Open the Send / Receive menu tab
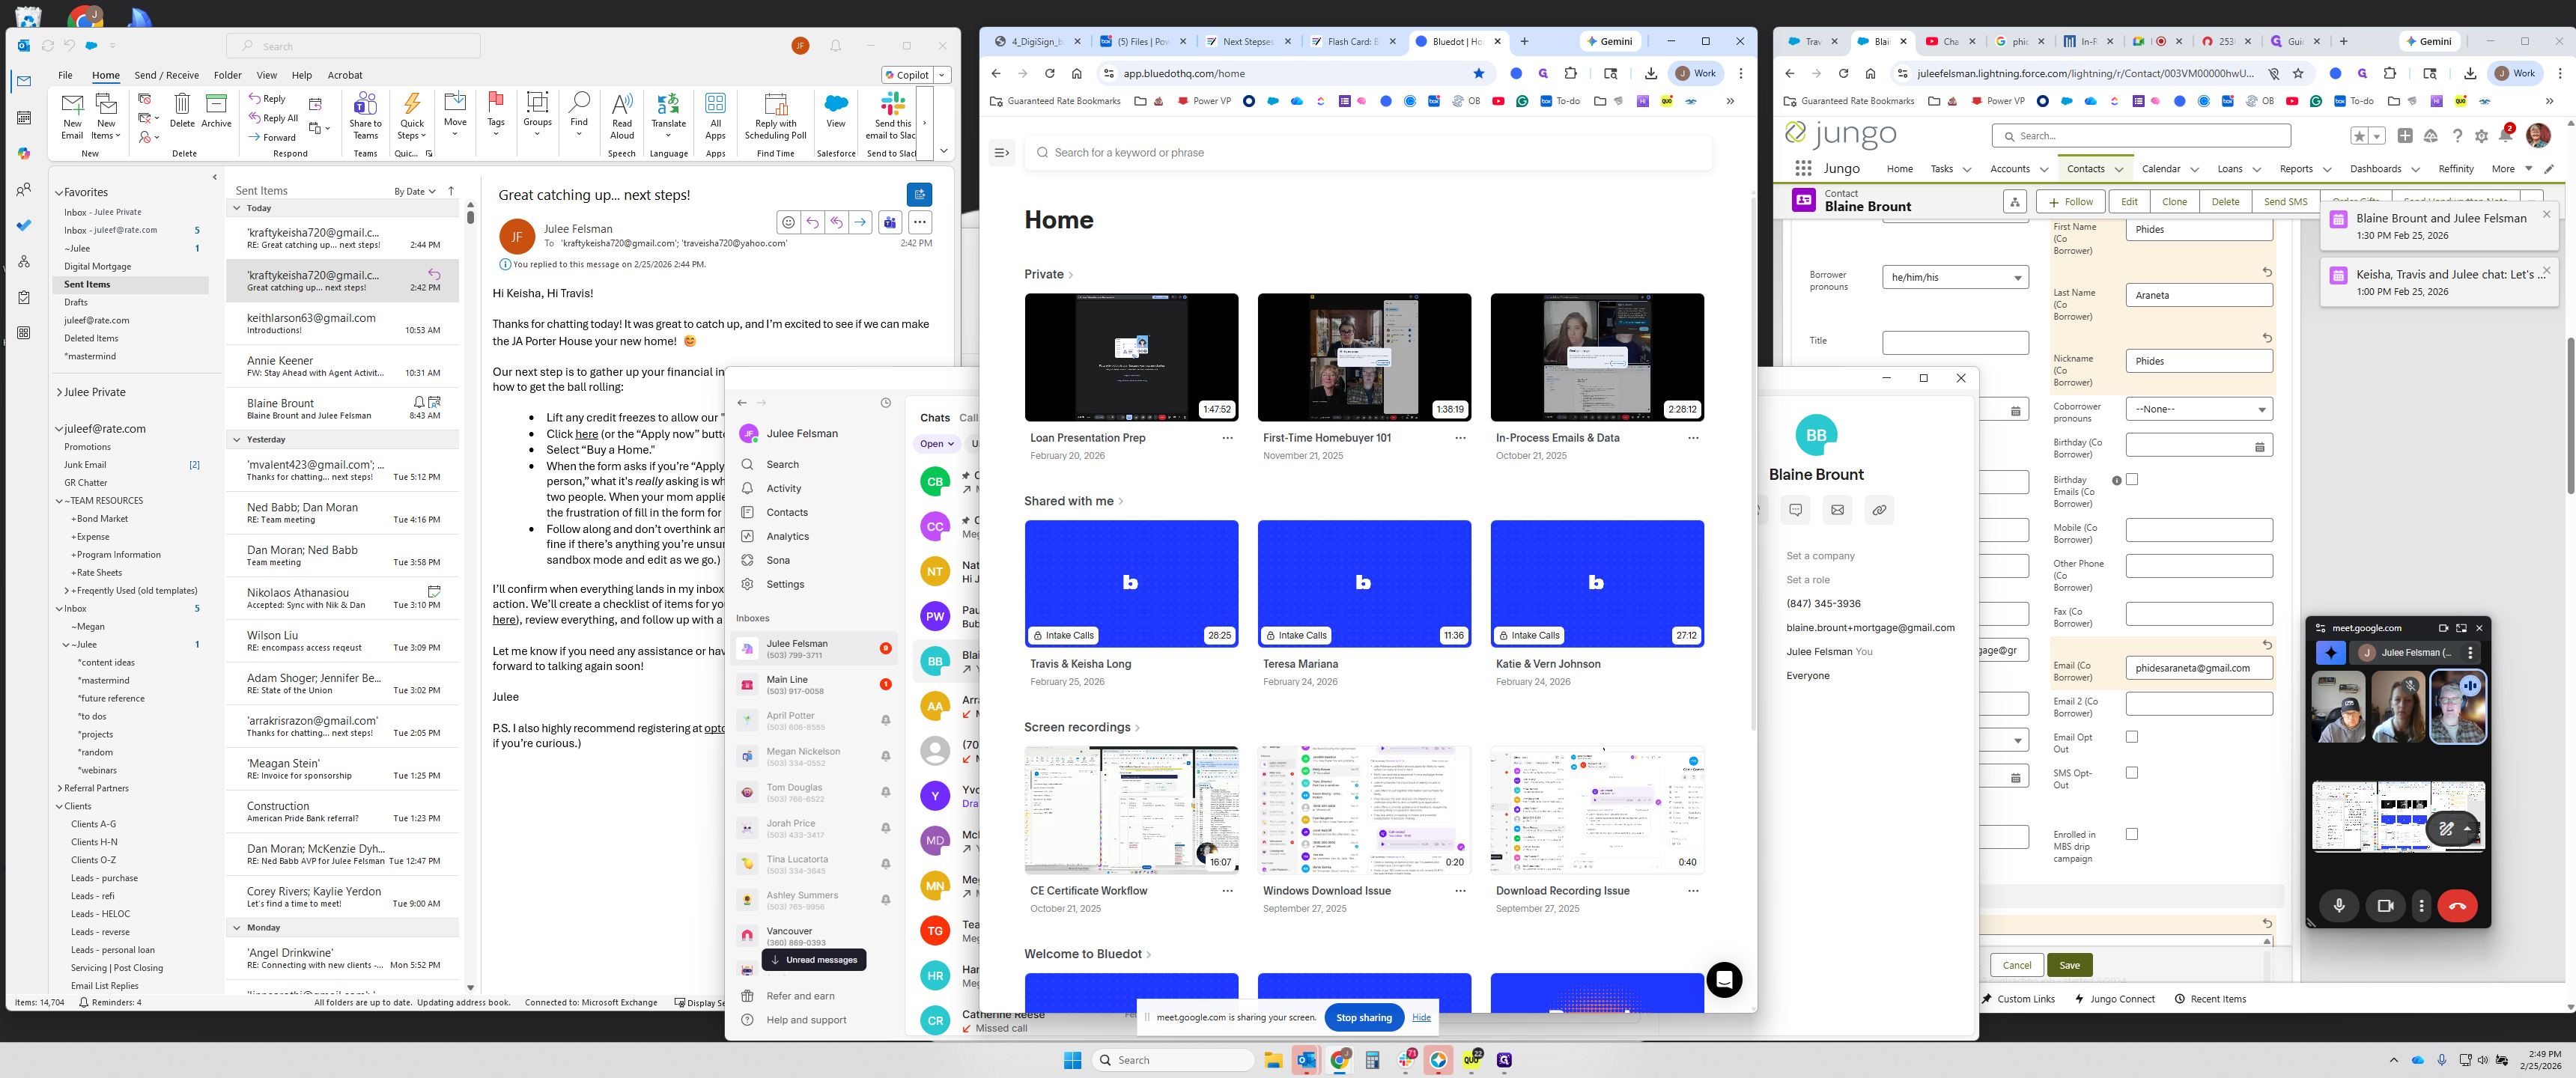This screenshot has height=1078, width=2576. [166, 75]
